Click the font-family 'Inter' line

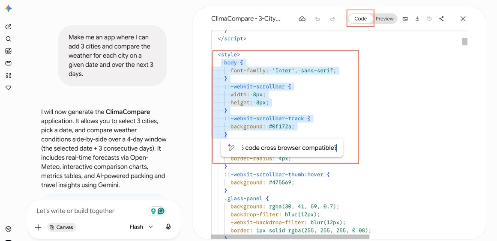click(x=283, y=71)
